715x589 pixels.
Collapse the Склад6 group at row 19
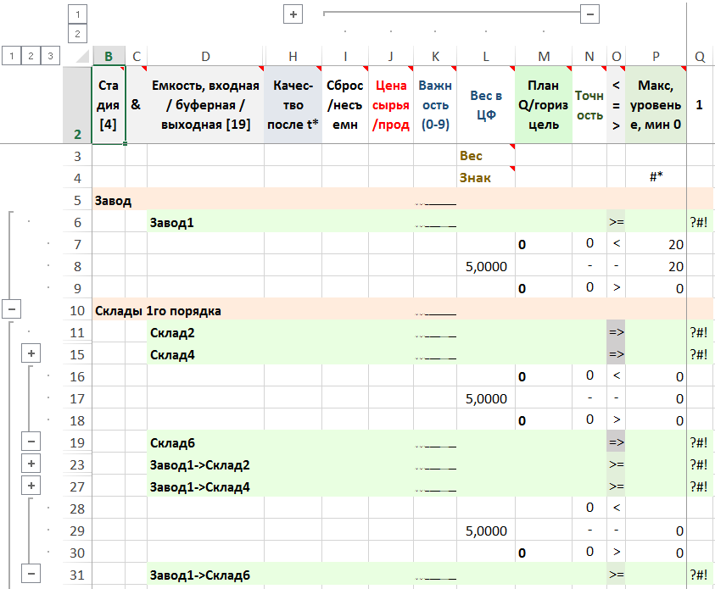click(x=31, y=442)
